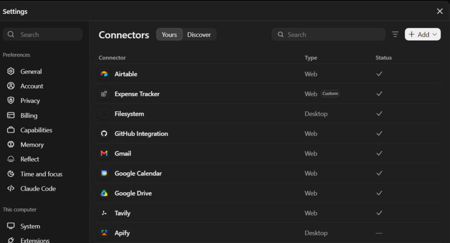The image size is (450, 243).
Task: Click the Tavily connector icon
Action: coord(104,213)
